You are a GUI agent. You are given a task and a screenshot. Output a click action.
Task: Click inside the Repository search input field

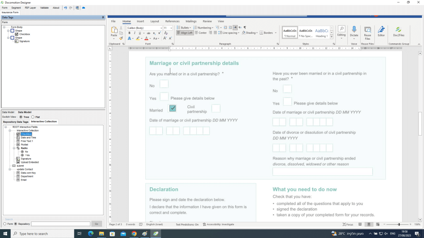[x=61, y=224]
